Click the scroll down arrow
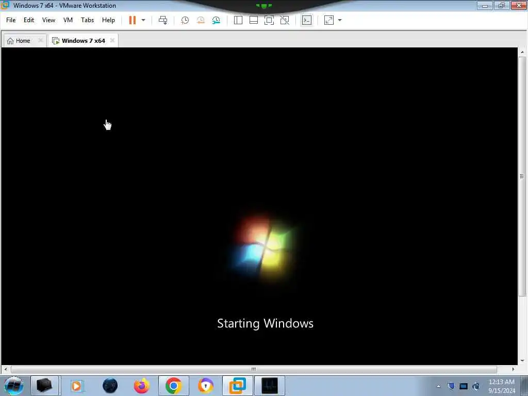The height and width of the screenshot is (396, 528). (522, 360)
